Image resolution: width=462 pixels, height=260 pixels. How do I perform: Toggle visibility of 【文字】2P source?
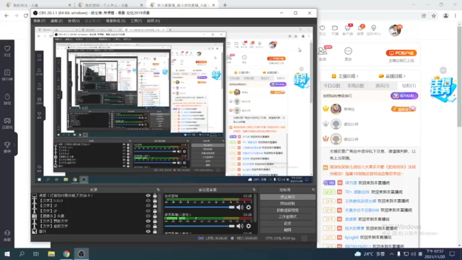click(148, 211)
